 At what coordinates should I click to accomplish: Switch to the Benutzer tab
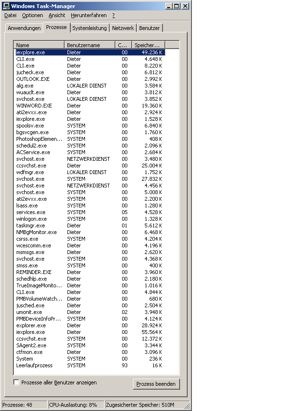(x=149, y=28)
